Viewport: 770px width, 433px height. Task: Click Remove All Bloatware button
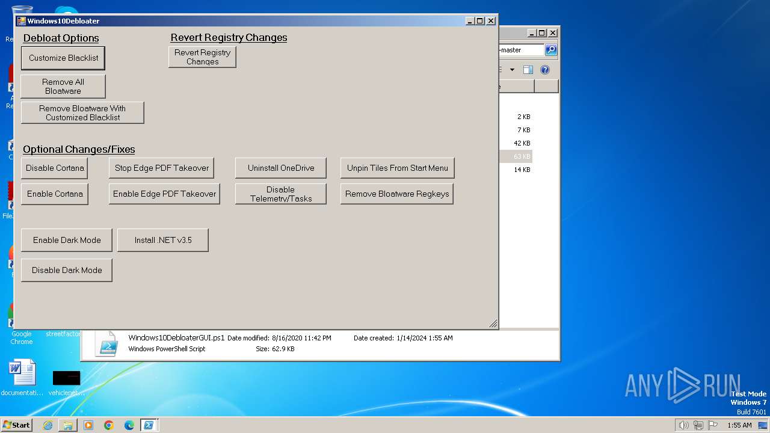point(63,87)
